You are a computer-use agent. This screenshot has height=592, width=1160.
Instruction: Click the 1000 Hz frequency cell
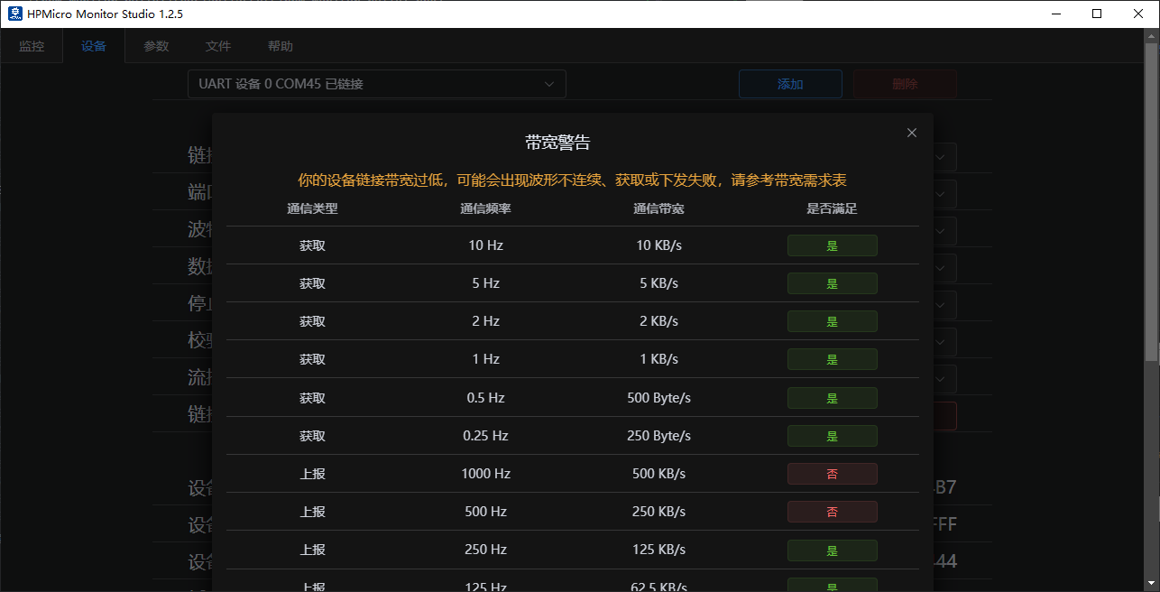(486, 474)
